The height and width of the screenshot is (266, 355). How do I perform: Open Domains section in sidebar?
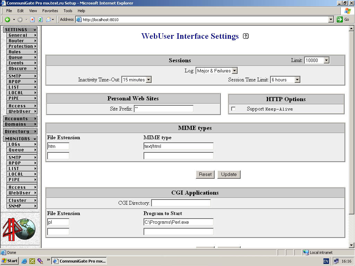(20, 124)
